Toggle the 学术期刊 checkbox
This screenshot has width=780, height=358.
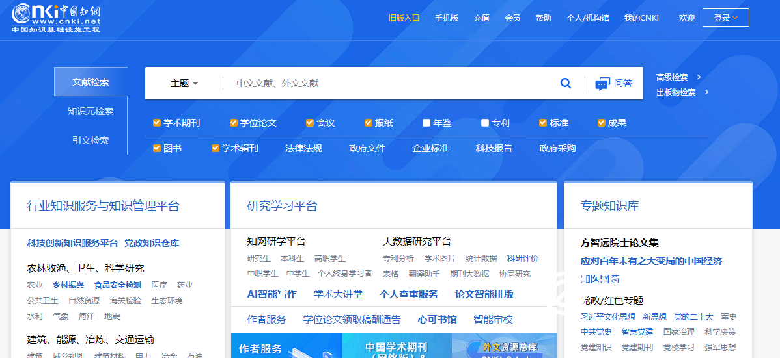157,123
